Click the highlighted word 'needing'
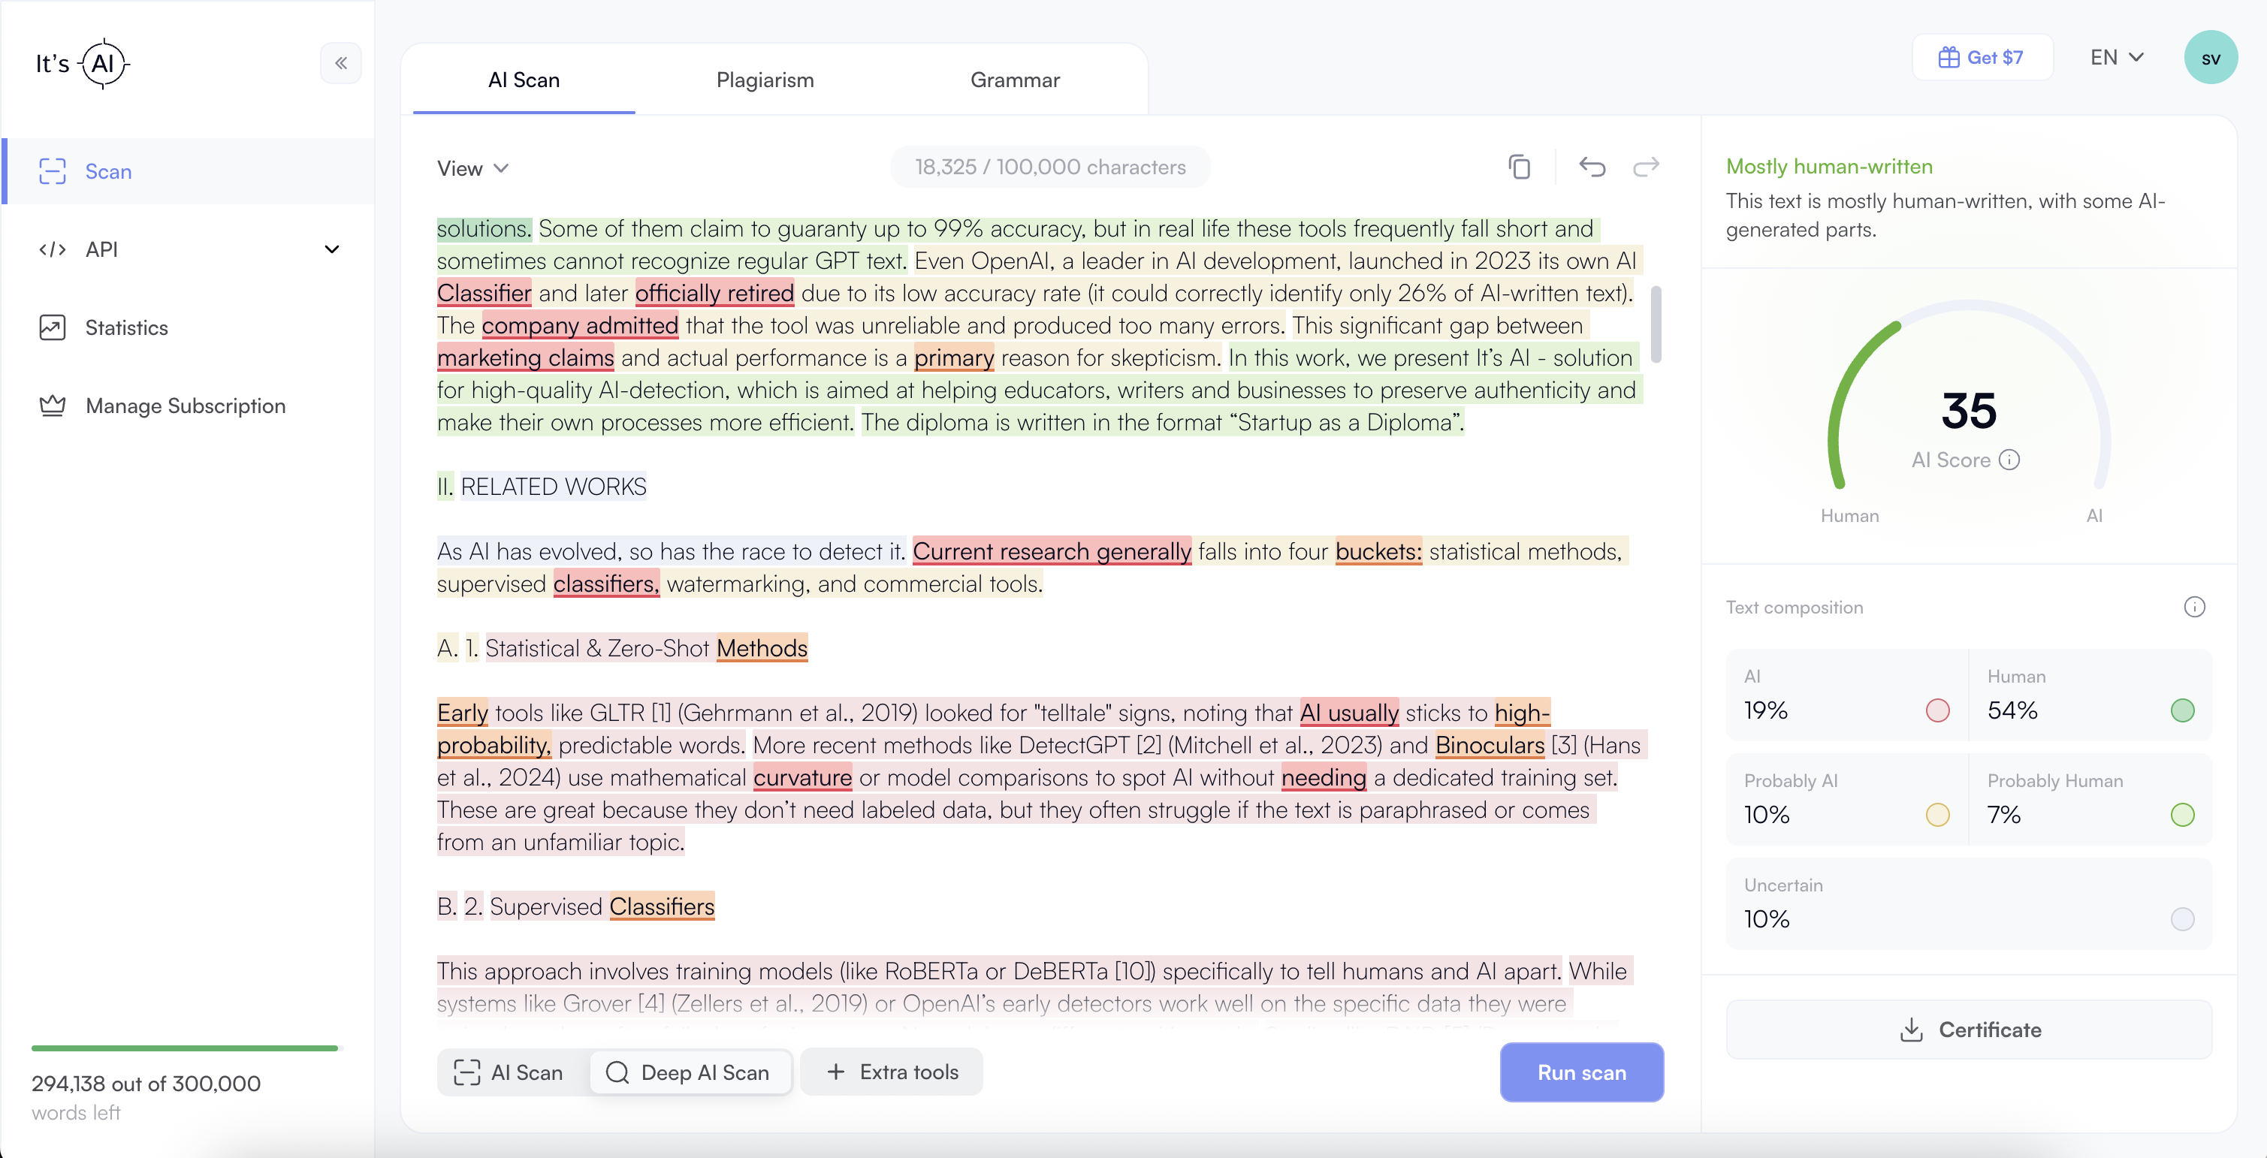Screen dimensions: 2267x1158 [x=1324, y=778]
